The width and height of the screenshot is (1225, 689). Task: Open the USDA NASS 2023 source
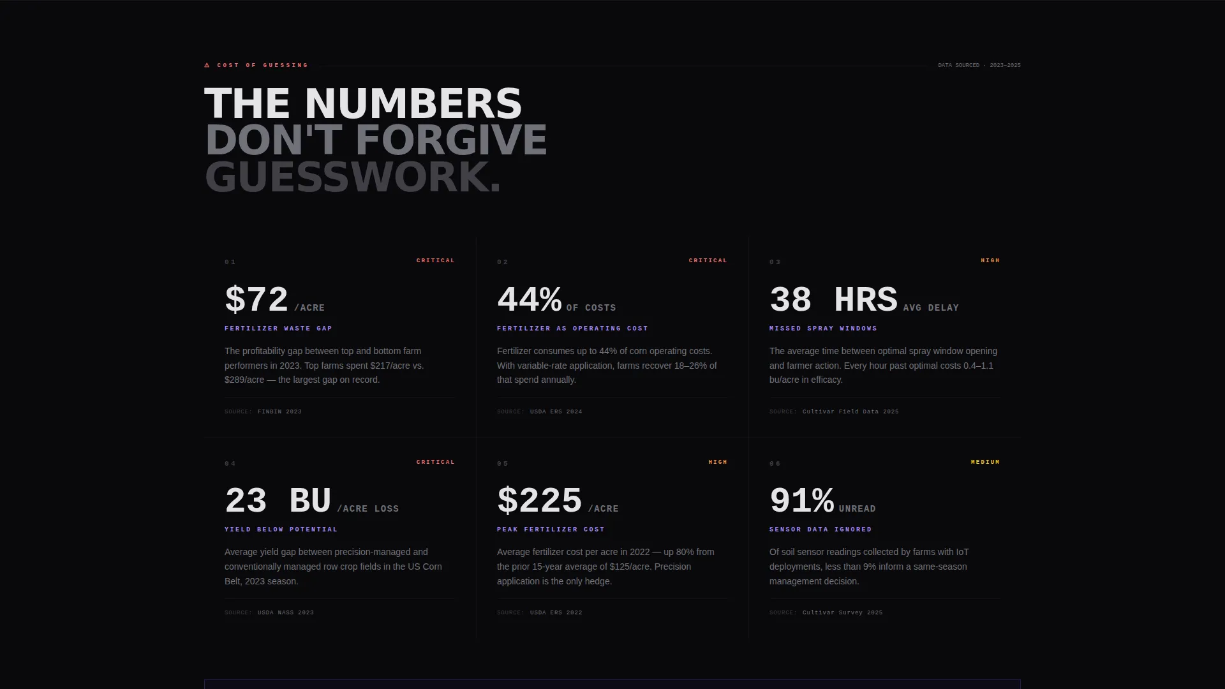coord(285,612)
